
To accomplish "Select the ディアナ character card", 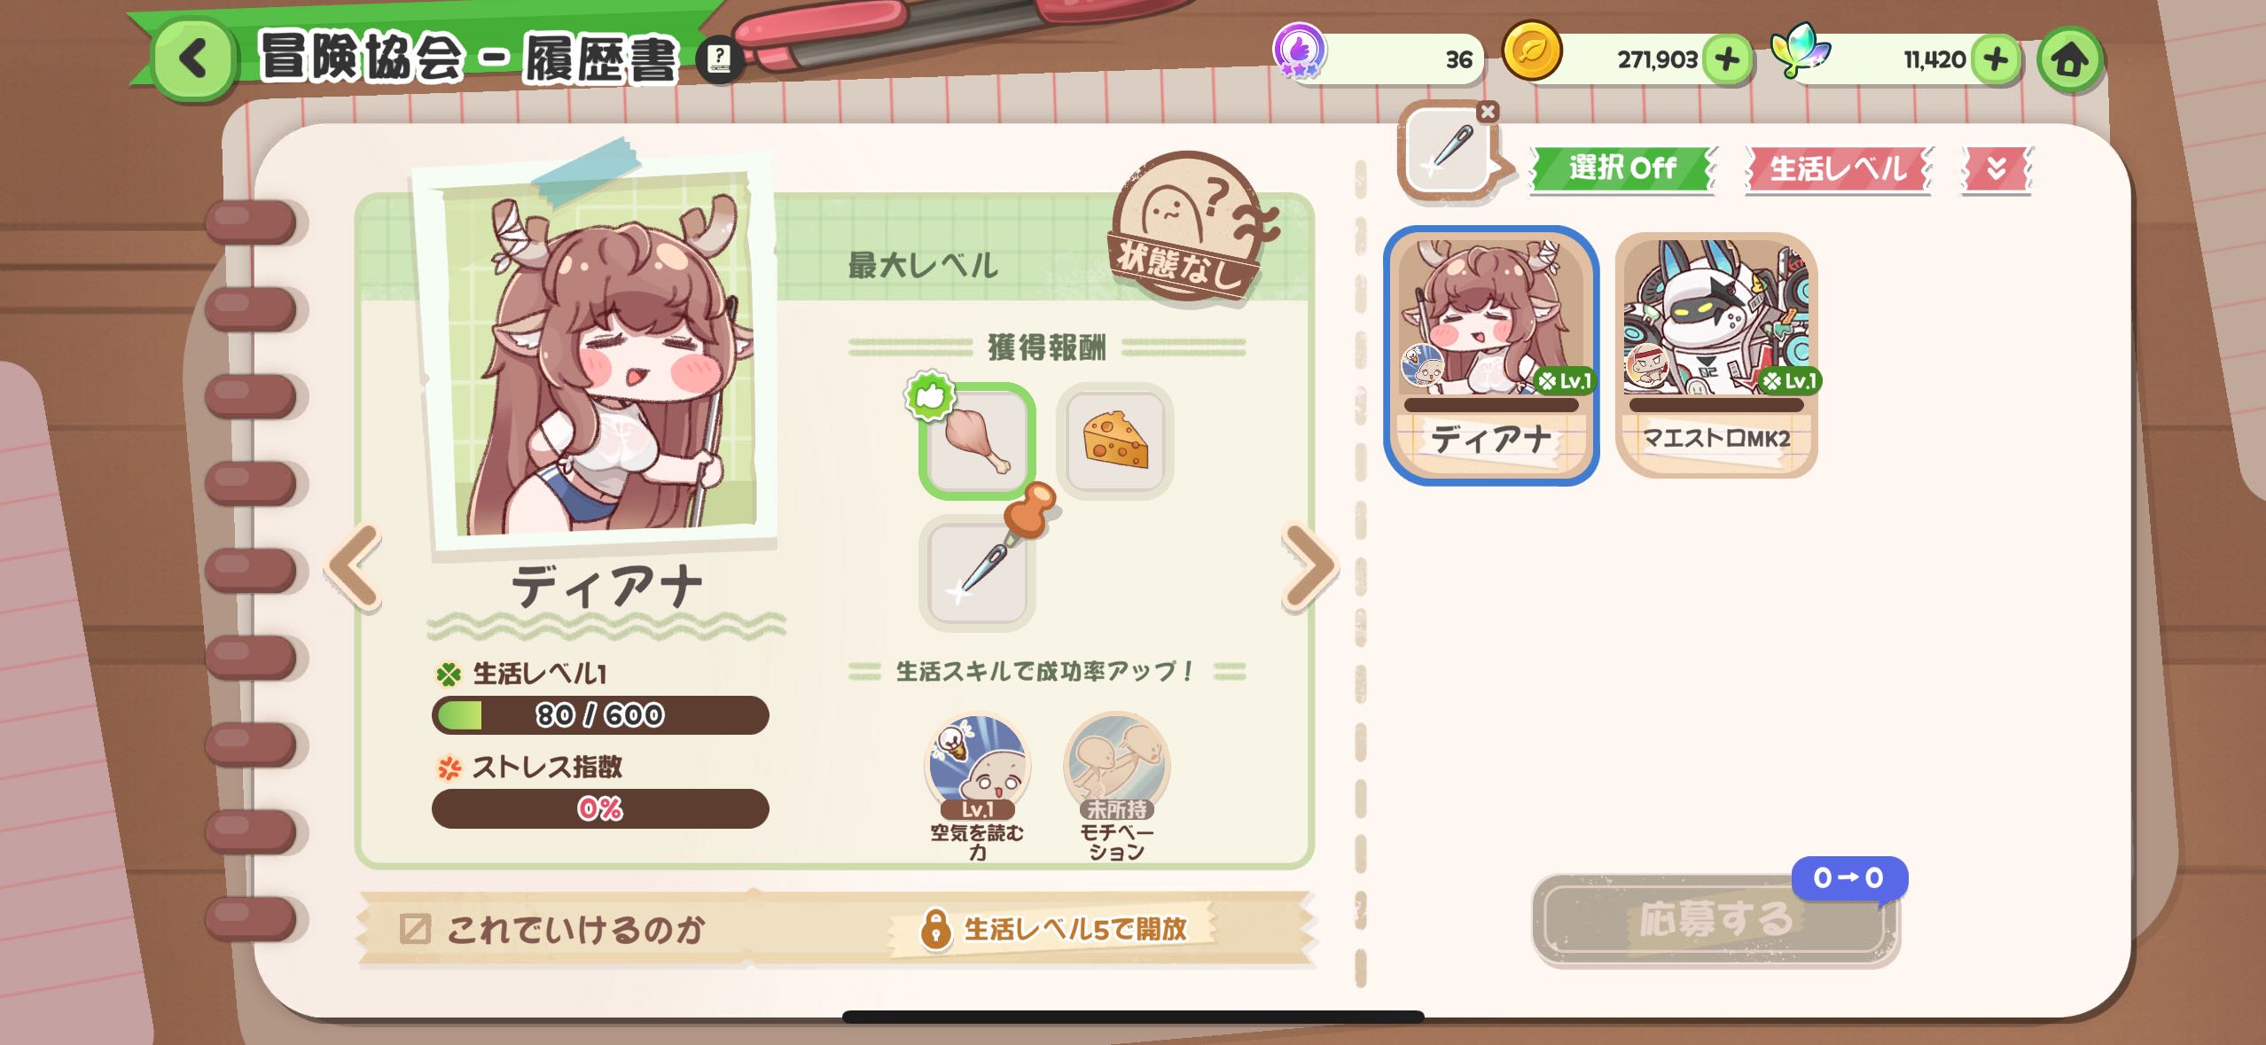I will [x=1491, y=355].
